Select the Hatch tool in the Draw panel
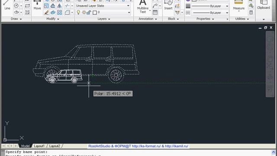277x156 pixels. pyautogui.click(x=27, y=13)
